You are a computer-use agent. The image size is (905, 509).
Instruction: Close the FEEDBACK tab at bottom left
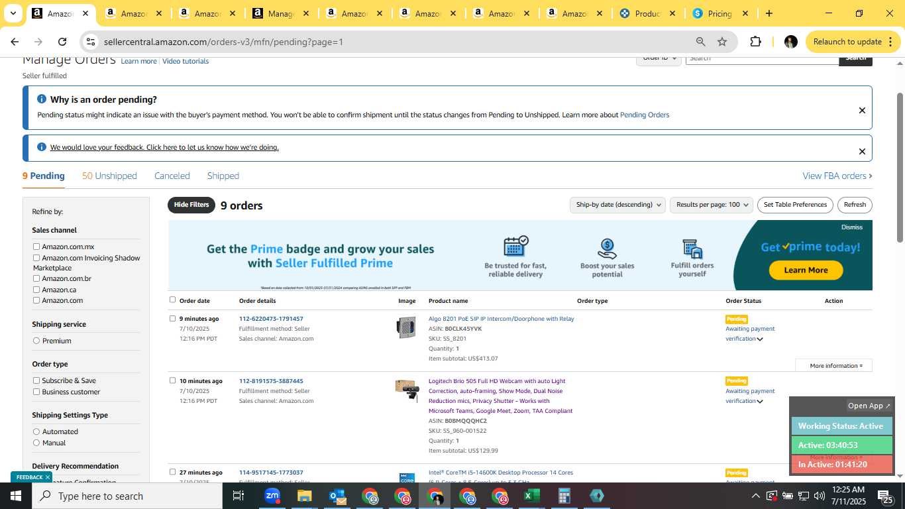48,477
